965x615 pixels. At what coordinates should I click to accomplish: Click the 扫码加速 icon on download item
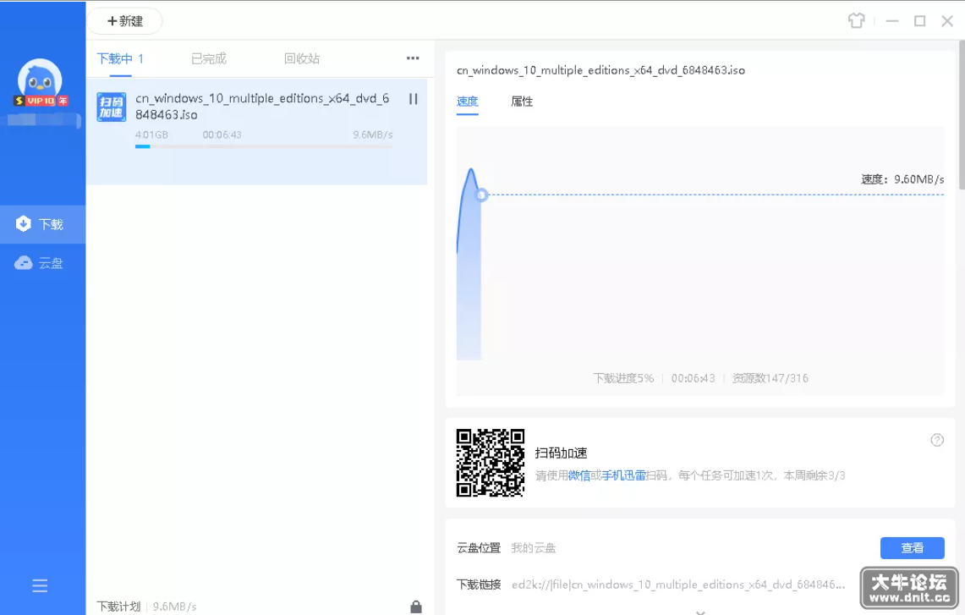pyautogui.click(x=112, y=107)
